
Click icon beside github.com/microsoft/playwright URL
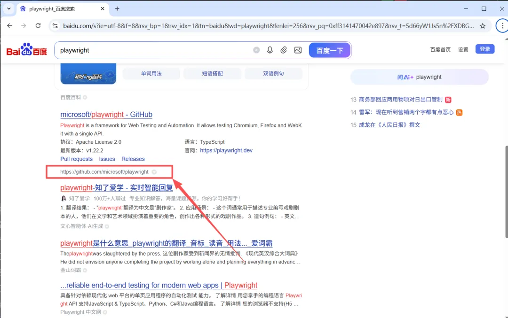[x=154, y=172]
